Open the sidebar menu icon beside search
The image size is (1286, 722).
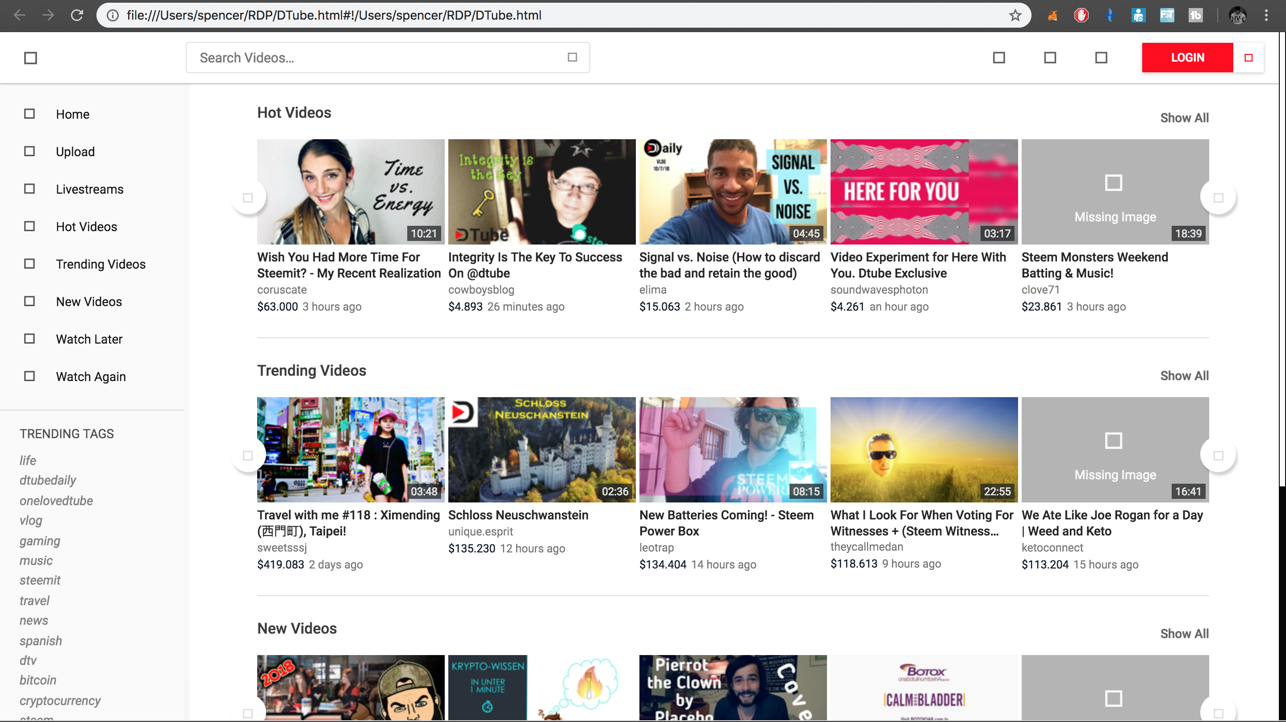(x=30, y=58)
